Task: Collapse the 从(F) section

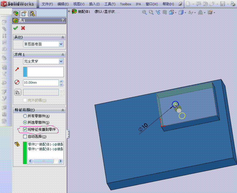Action: point(63,37)
